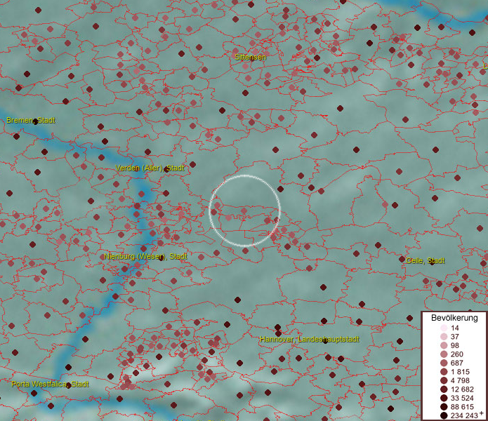Click legend value '12 682'
Screen dimensions: 488x421
[462, 389]
